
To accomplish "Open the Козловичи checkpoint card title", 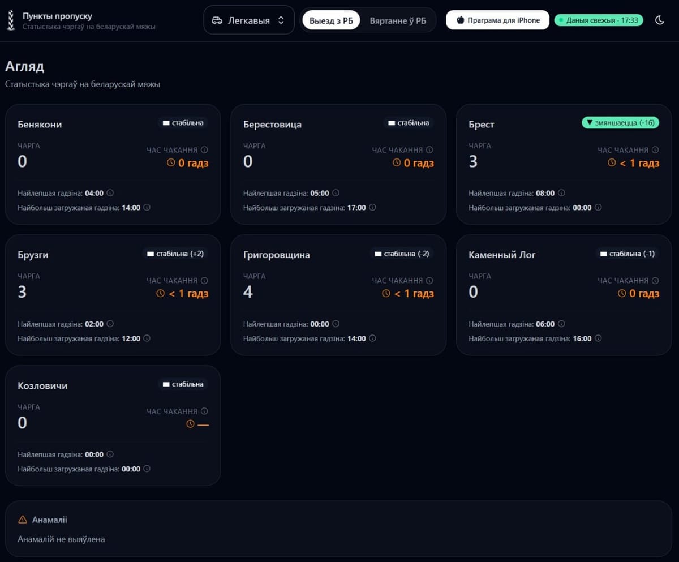I will pos(42,386).
